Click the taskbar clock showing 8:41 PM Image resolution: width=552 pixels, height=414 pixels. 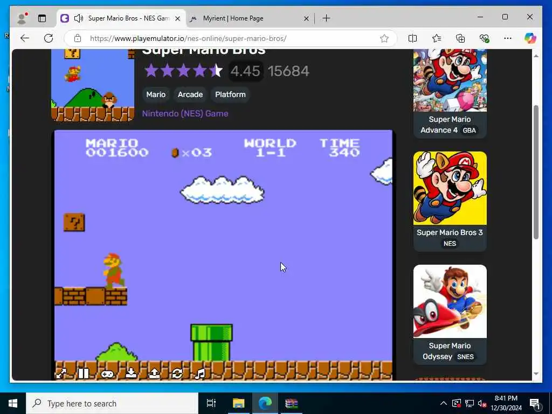tap(506, 403)
